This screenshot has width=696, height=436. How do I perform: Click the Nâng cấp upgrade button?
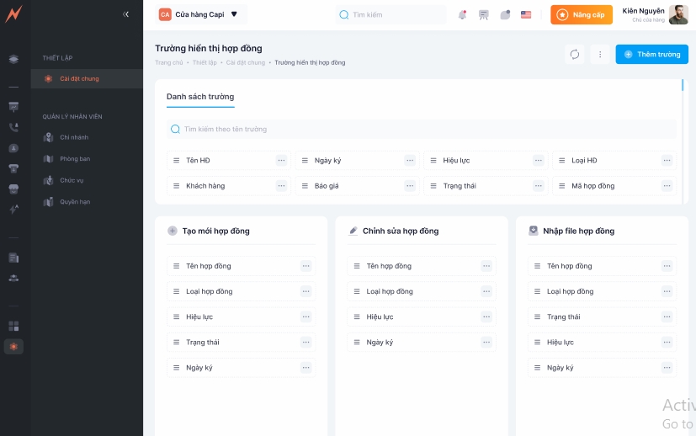582,14
